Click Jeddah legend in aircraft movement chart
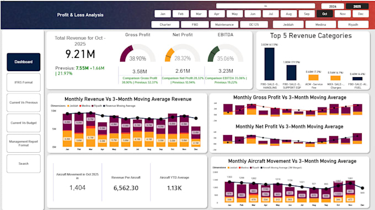Screen dimensions: 375x210 (233, 168)
